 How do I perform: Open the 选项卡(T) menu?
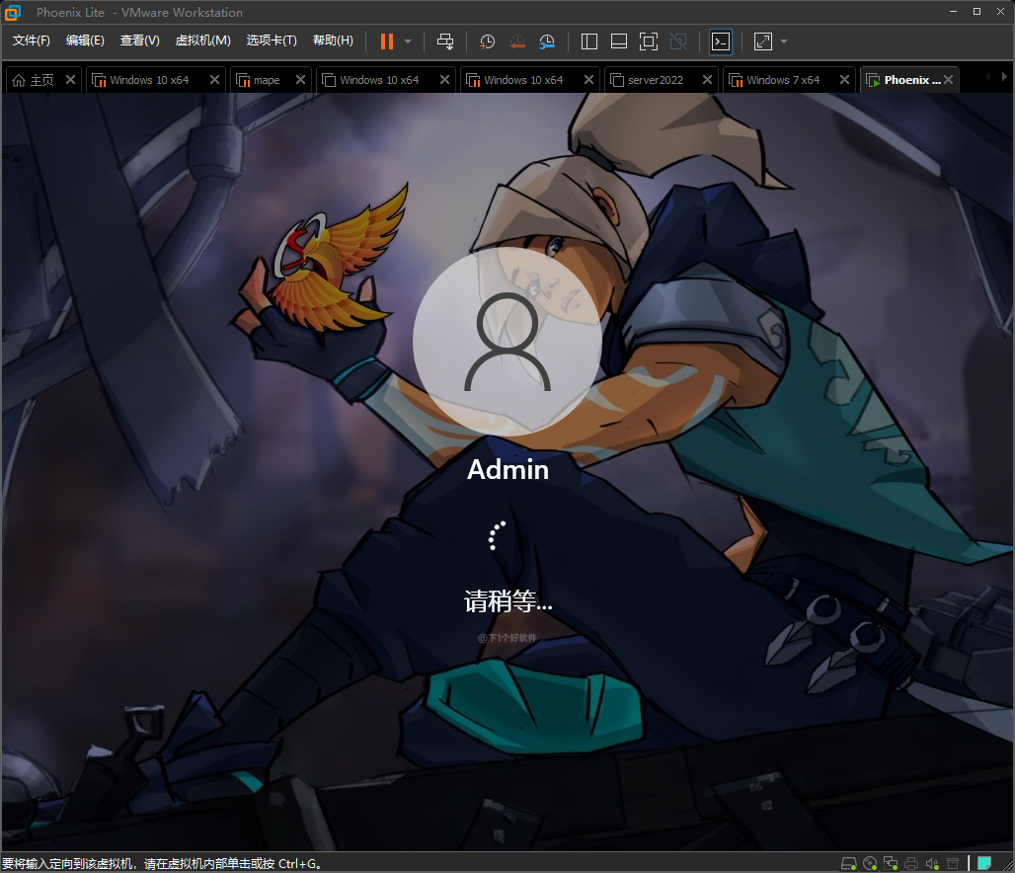point(272,40)
